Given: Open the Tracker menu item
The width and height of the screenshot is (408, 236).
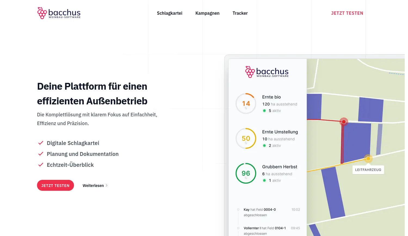Looking at the screenshot, I should 240,13.
